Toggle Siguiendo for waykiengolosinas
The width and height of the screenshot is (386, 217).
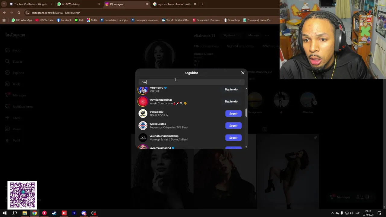pyautogui.click(x=231, y=102)
